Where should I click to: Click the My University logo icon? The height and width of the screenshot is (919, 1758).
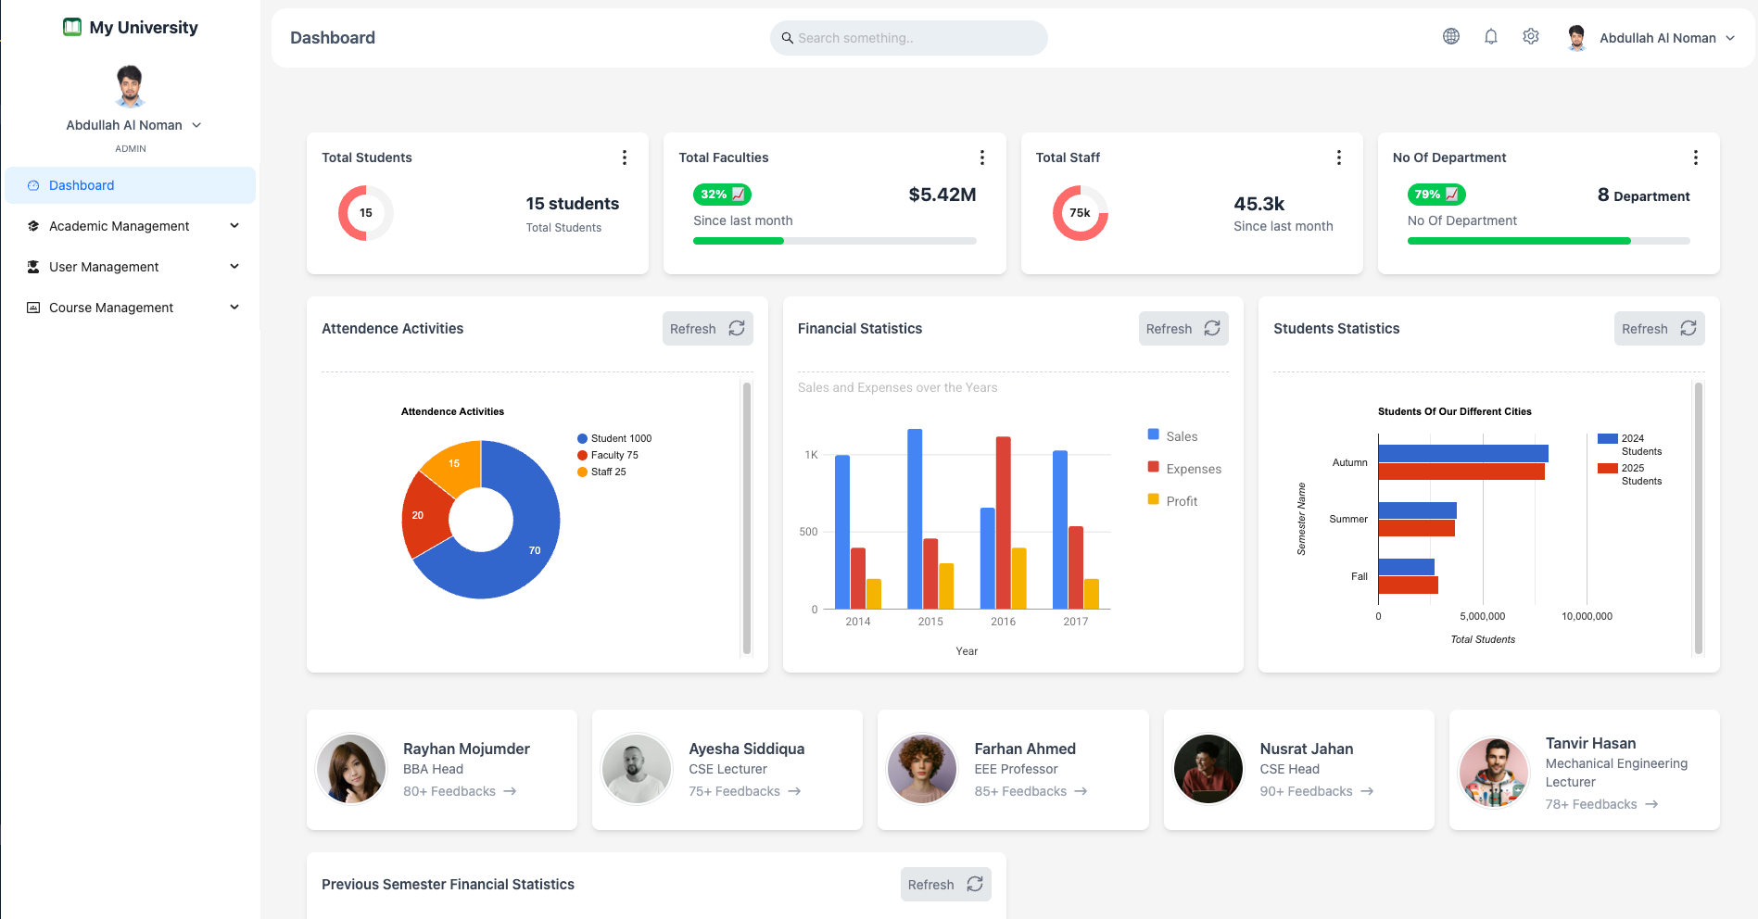pos(72,27)
